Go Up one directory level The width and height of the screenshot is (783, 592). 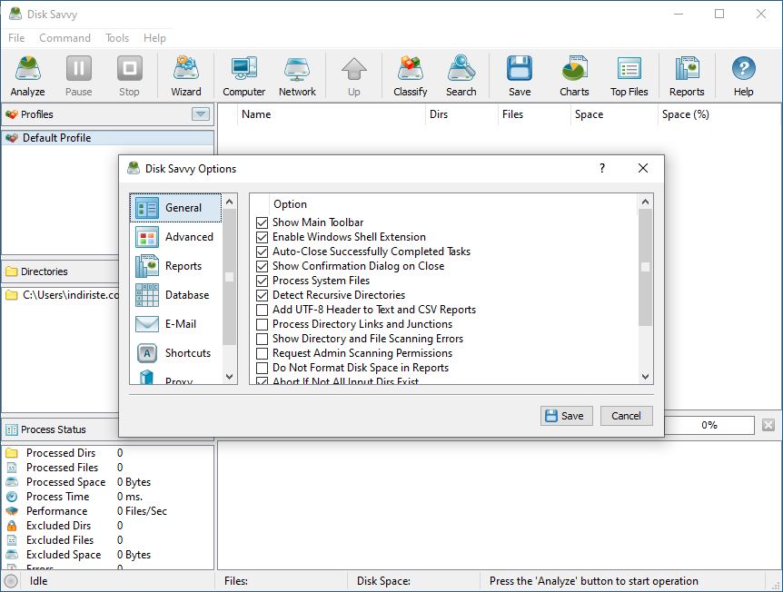353,76
